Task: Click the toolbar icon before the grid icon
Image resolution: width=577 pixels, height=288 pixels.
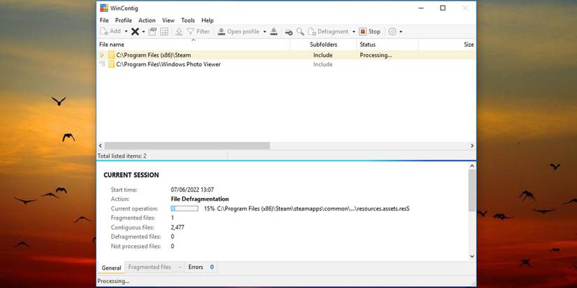Action: click(x=152, y=31)
